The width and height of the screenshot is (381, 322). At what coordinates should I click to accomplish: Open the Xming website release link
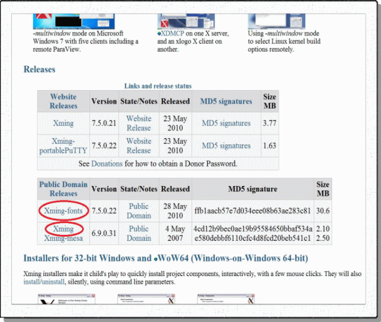click(x=63, y=123)
